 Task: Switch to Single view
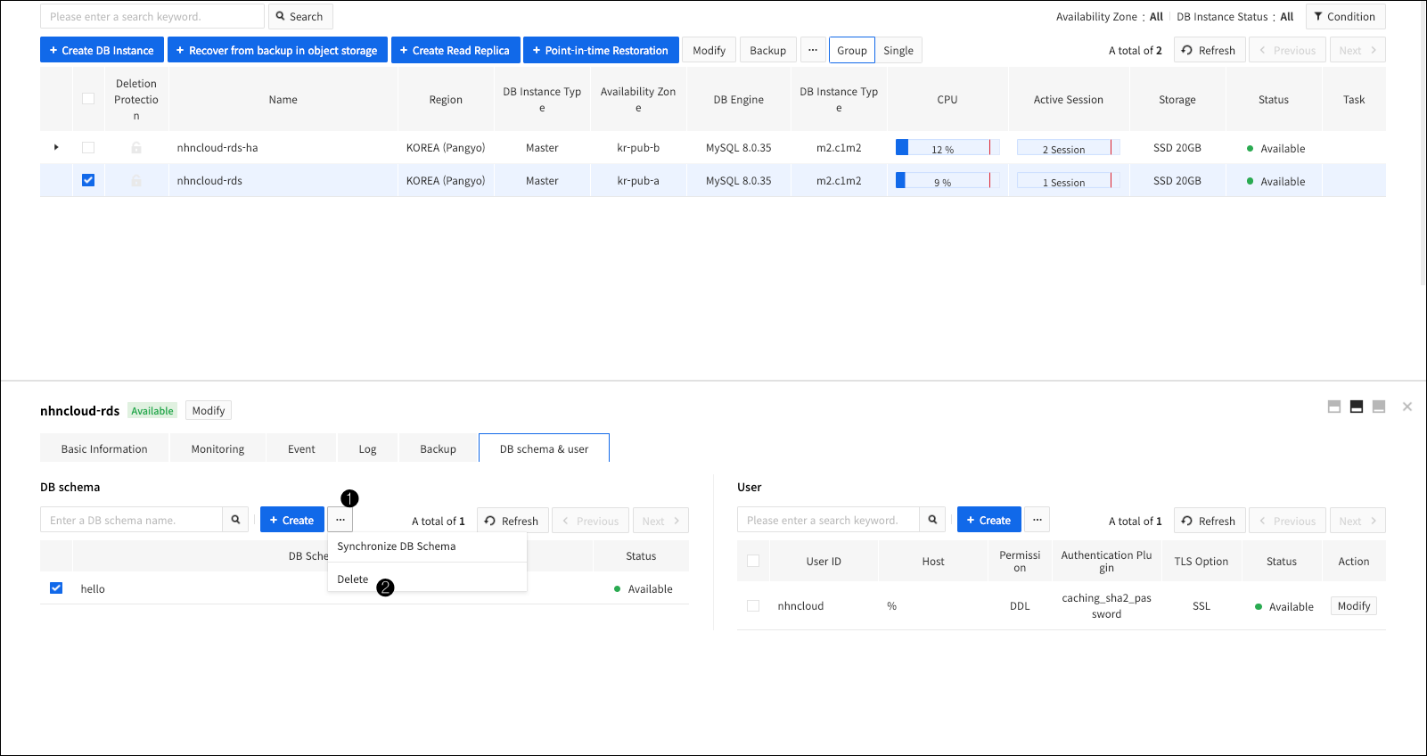[x=898, y=50]
